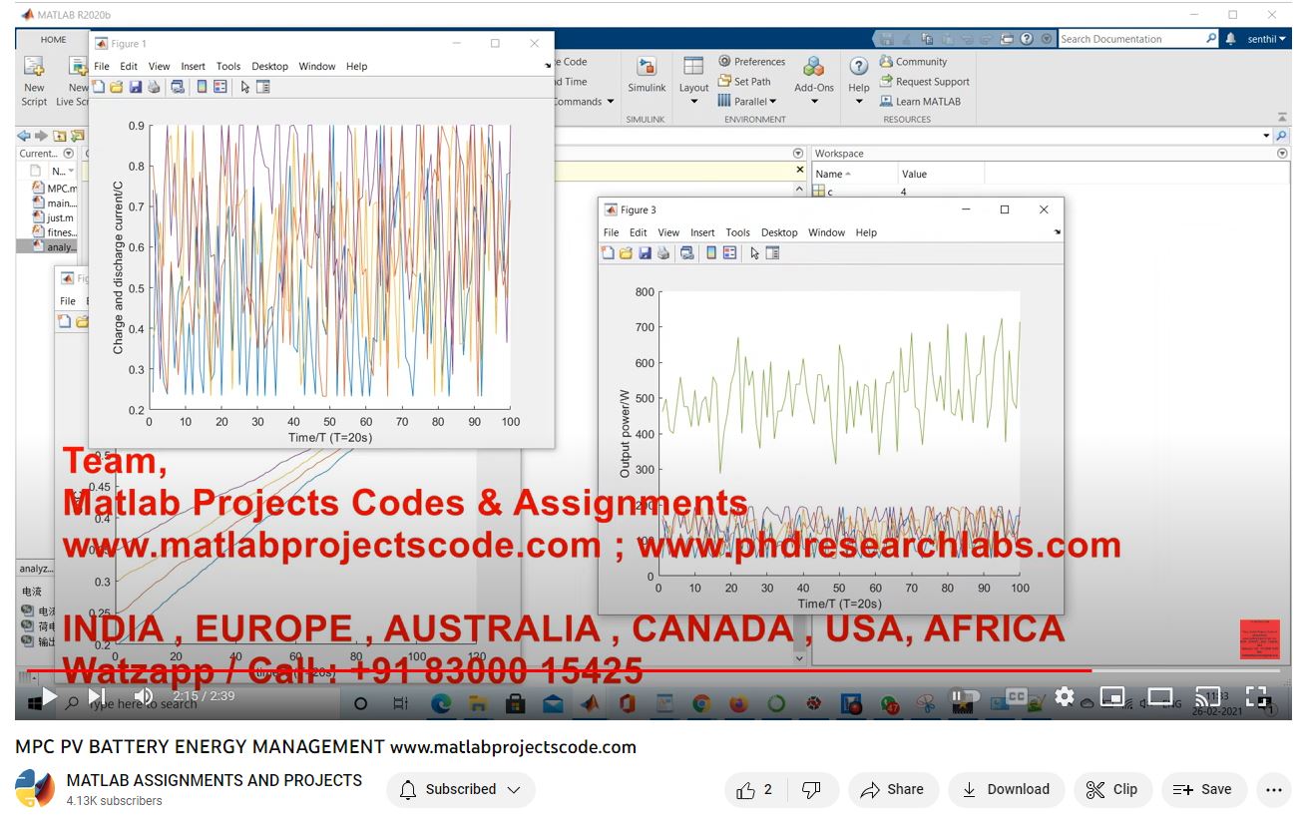This screenshot has width=1305, height=819.
Task: Click the Edit Plot arrow in Figure 1
Action: 245,87
